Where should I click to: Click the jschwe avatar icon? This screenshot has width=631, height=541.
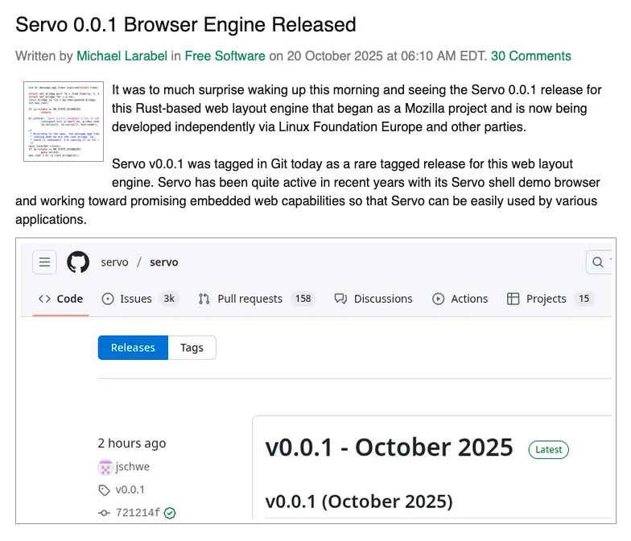[x=105, y=467]
